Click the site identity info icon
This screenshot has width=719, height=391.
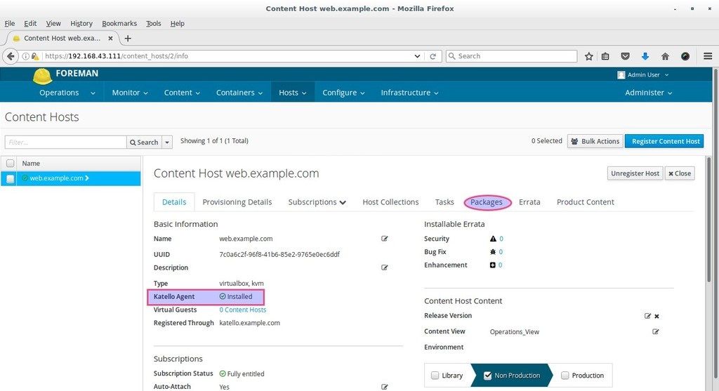click(26, 56)
